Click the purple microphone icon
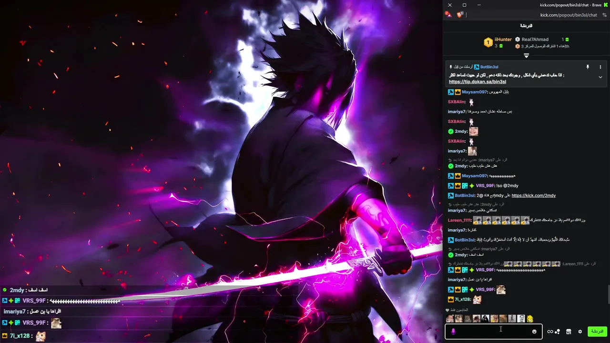The image size is (610, 343). click(x=453, y=332)
